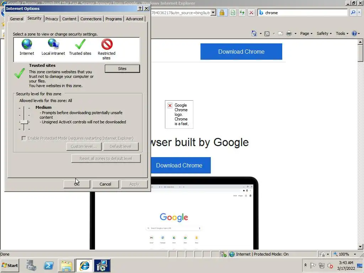Open the Tools menu
The width and height of the screenshot is (364, 273).
tap(342, 33)
